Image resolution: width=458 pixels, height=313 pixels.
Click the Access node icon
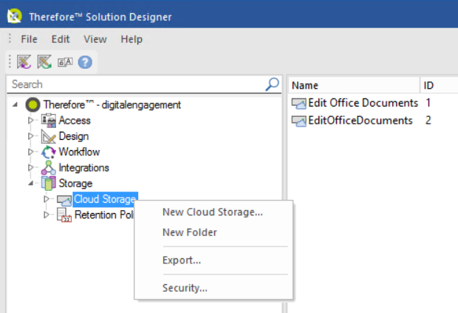49,121
